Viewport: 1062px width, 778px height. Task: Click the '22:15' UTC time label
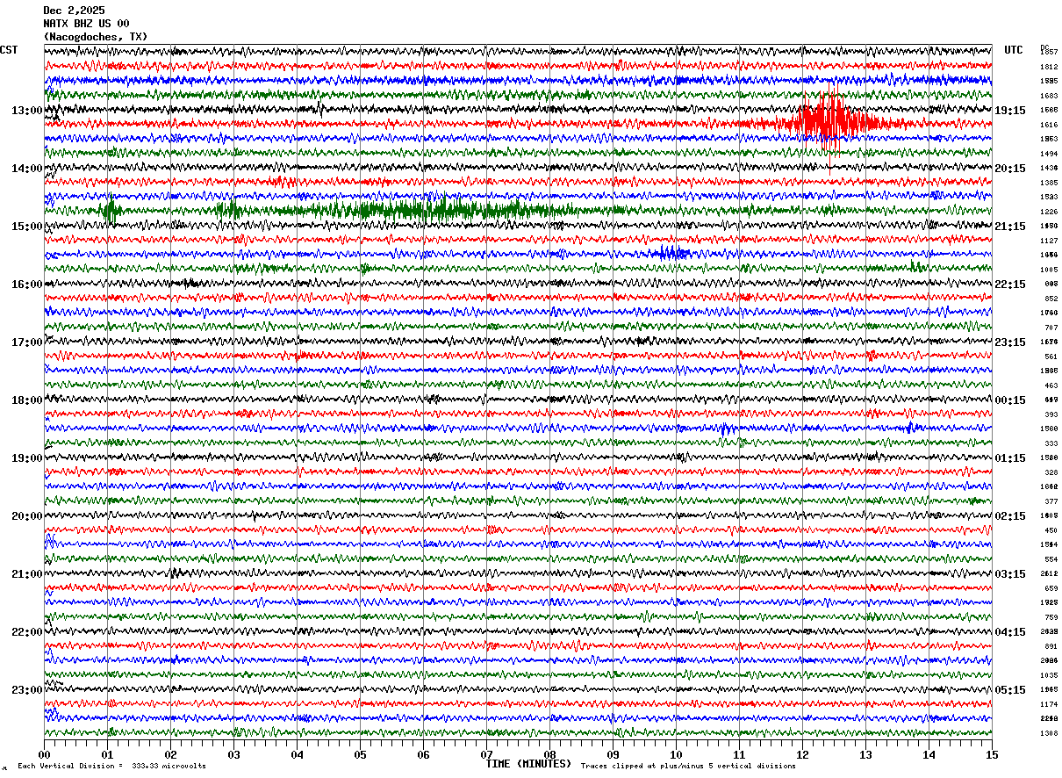[x=1010, y=285]
